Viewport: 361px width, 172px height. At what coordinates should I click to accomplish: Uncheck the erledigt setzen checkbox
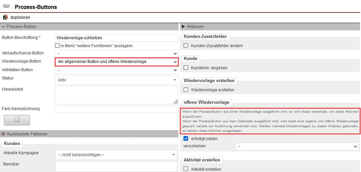point(186,139)
